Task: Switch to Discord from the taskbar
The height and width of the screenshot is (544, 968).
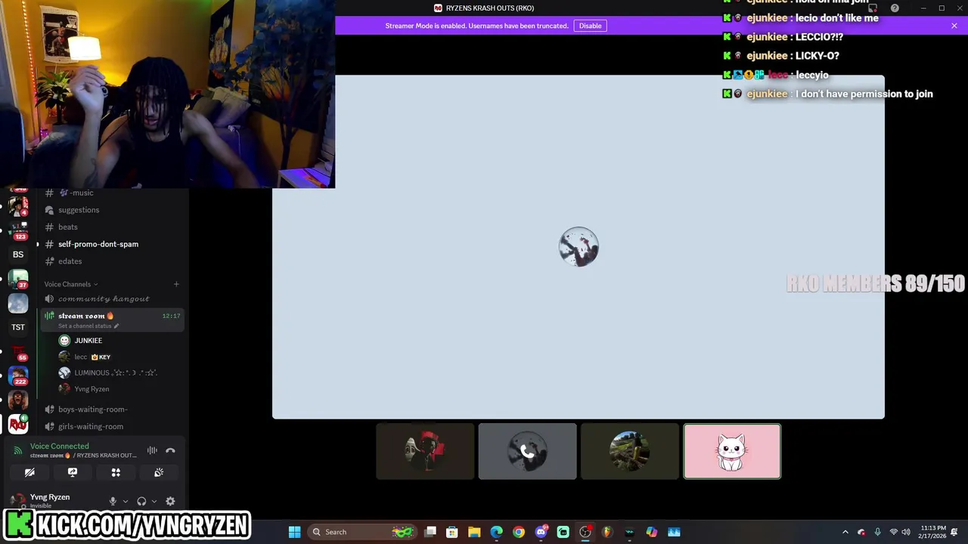Action: pyautogui.click(x=541, y=532)
